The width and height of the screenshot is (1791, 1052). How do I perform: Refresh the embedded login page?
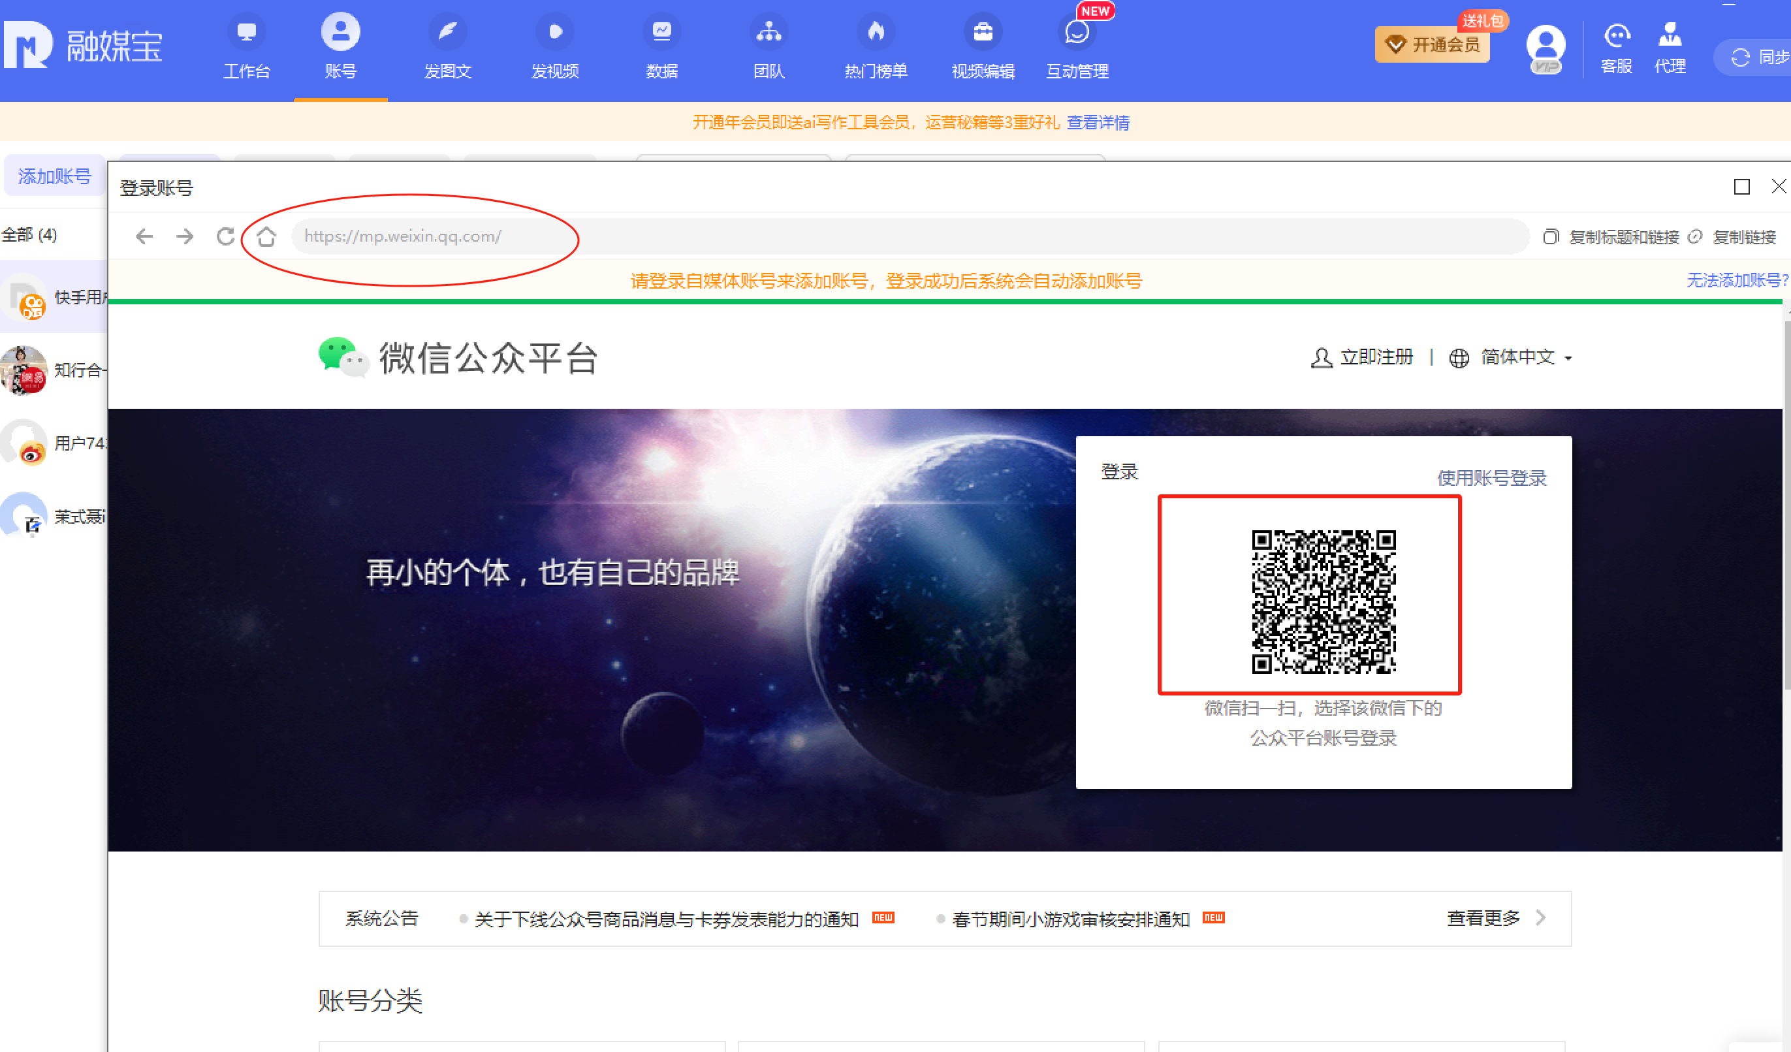(225, 236)
